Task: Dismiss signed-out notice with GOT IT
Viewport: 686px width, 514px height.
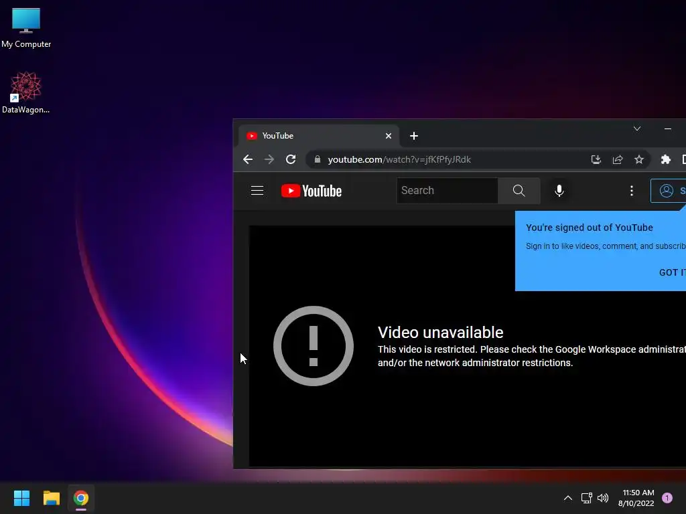Action: pyautogui.click(x=672, y=272)
